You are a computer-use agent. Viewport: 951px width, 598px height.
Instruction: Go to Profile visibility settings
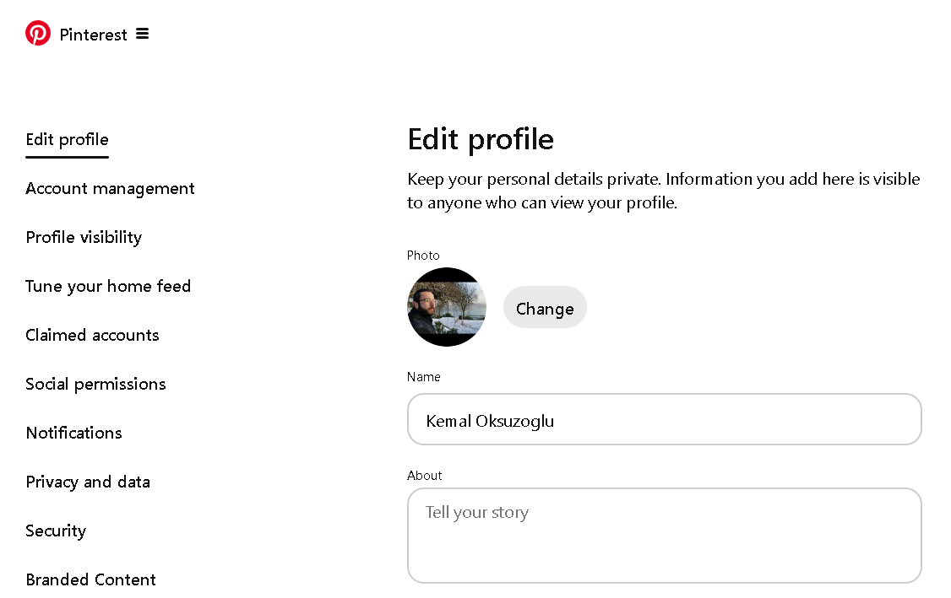[x=84, y=237]
